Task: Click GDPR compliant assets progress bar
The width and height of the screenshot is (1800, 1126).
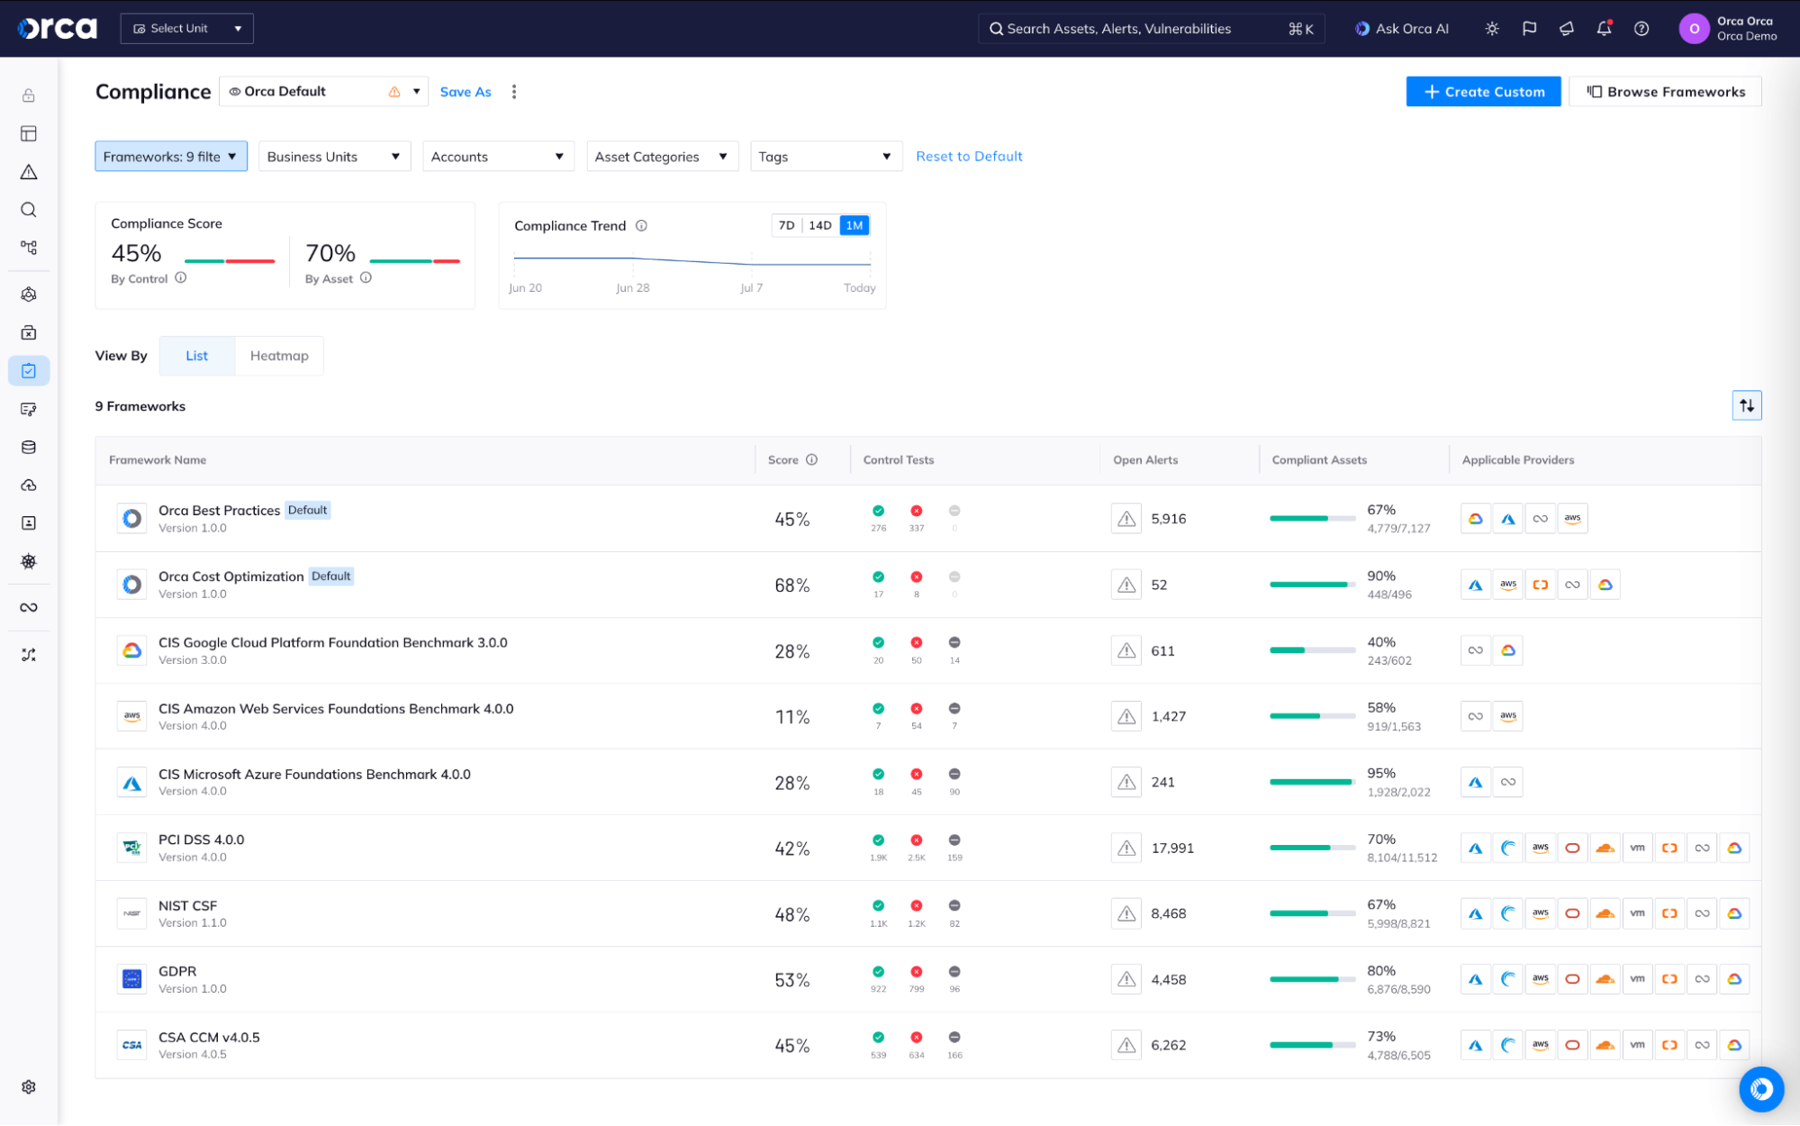Action: click(1312, 979)
